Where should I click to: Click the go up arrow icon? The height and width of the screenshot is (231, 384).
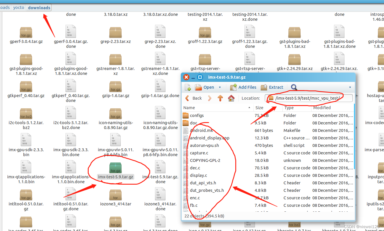click(x=220, y=98)
